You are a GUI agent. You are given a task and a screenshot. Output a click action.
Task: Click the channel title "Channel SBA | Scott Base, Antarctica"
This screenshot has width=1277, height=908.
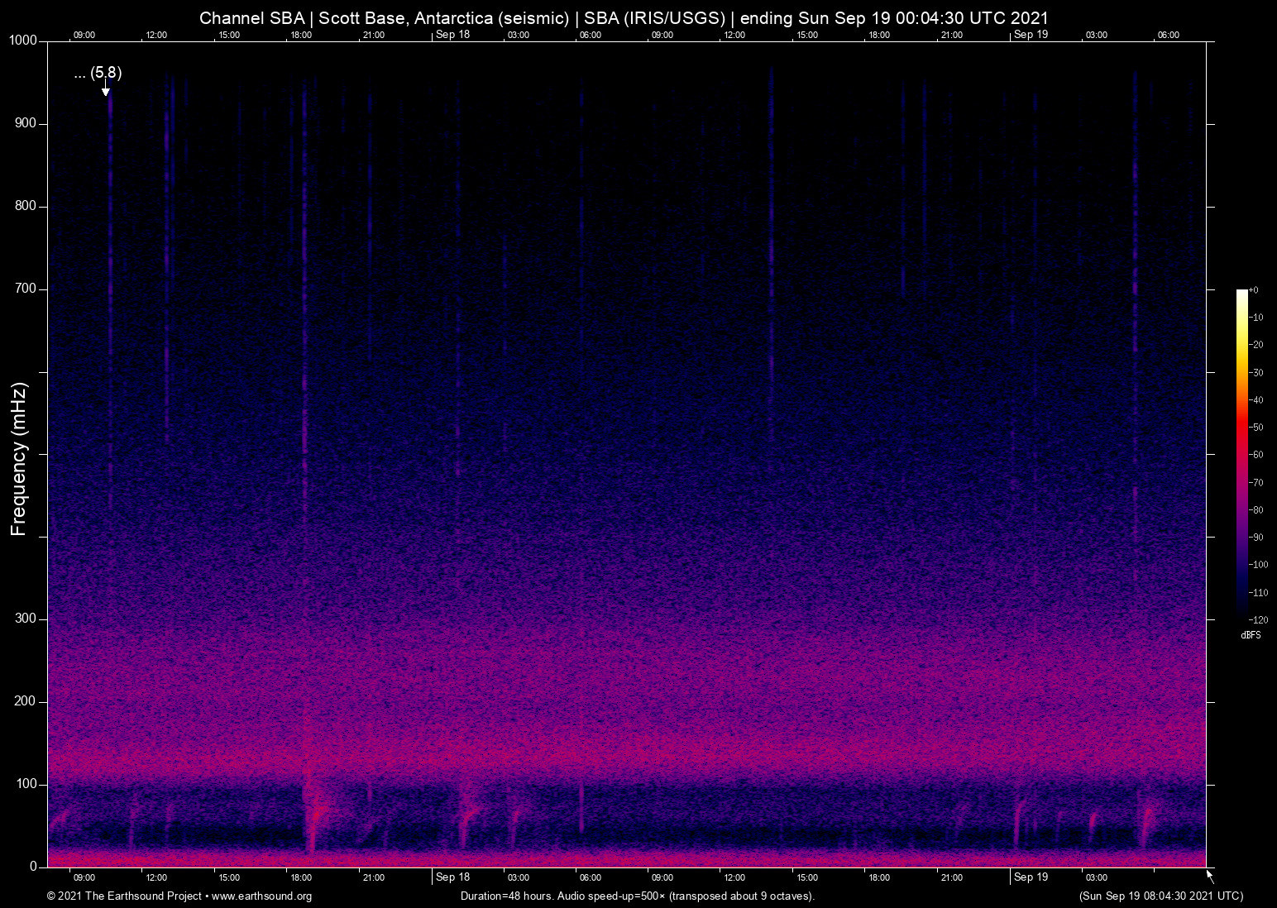click(347, 17)
